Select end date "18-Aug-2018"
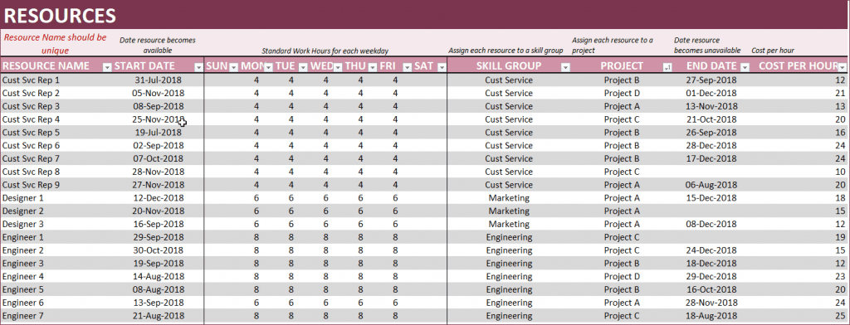Viewport: 850px width, 325px height. coord(711,315)
